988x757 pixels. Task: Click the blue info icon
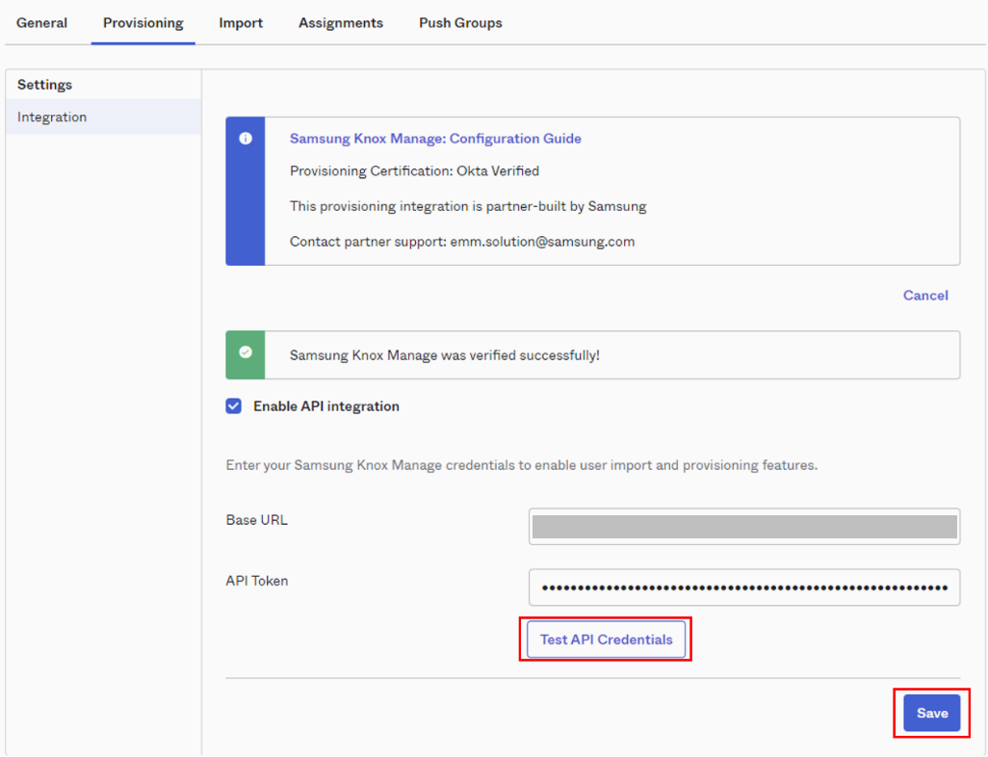point(246,139)
